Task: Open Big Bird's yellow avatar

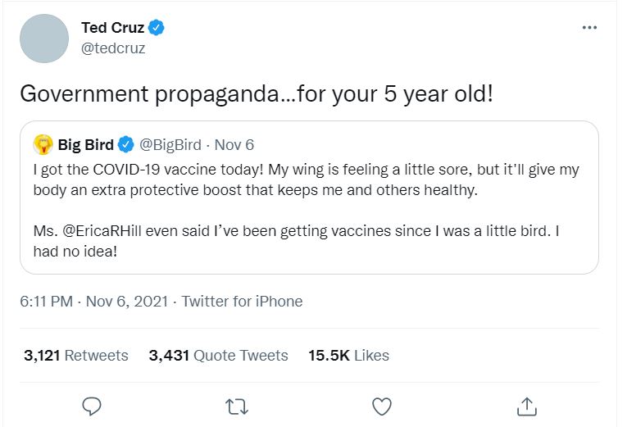Action: [x=43, y=145]
